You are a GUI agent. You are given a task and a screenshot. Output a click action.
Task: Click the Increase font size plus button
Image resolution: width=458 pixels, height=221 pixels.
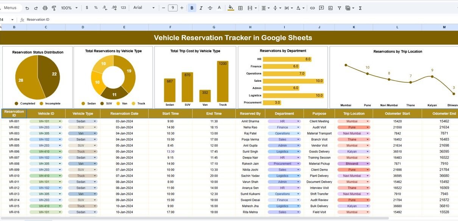[182, 8]
